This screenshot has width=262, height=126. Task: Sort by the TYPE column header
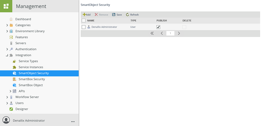point(133,21)
